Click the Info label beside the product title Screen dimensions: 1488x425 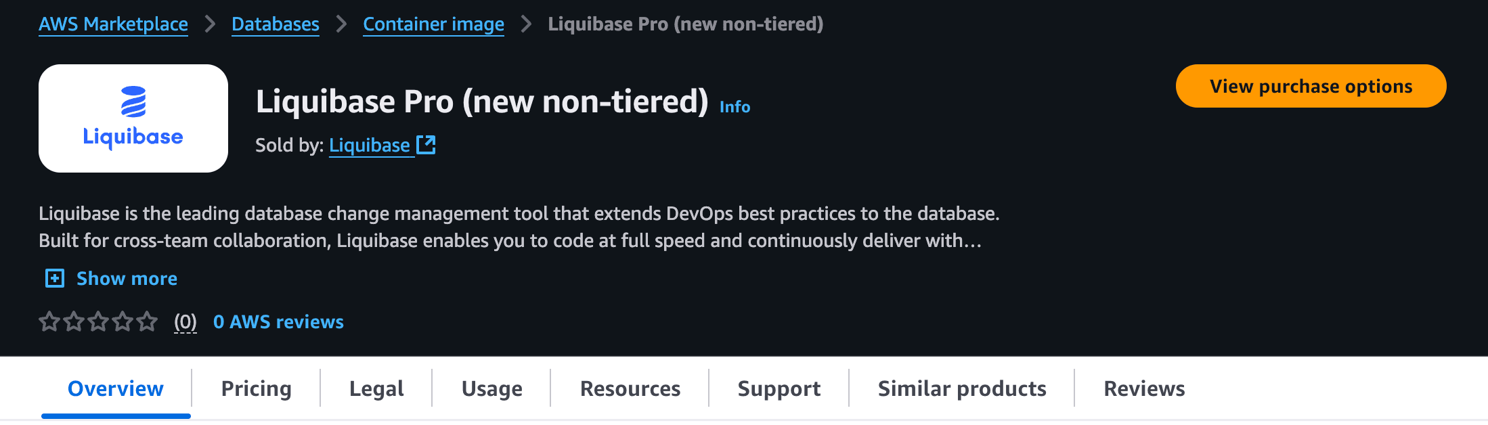pos(735,106)
